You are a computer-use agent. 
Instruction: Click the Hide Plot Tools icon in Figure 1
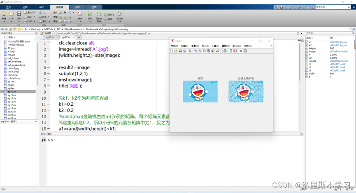[241, 51]
